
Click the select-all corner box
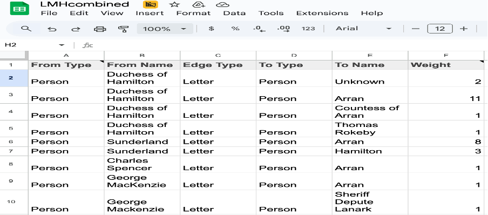pos(14,56)
